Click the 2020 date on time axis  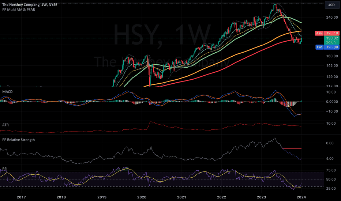tap(142, 197)
